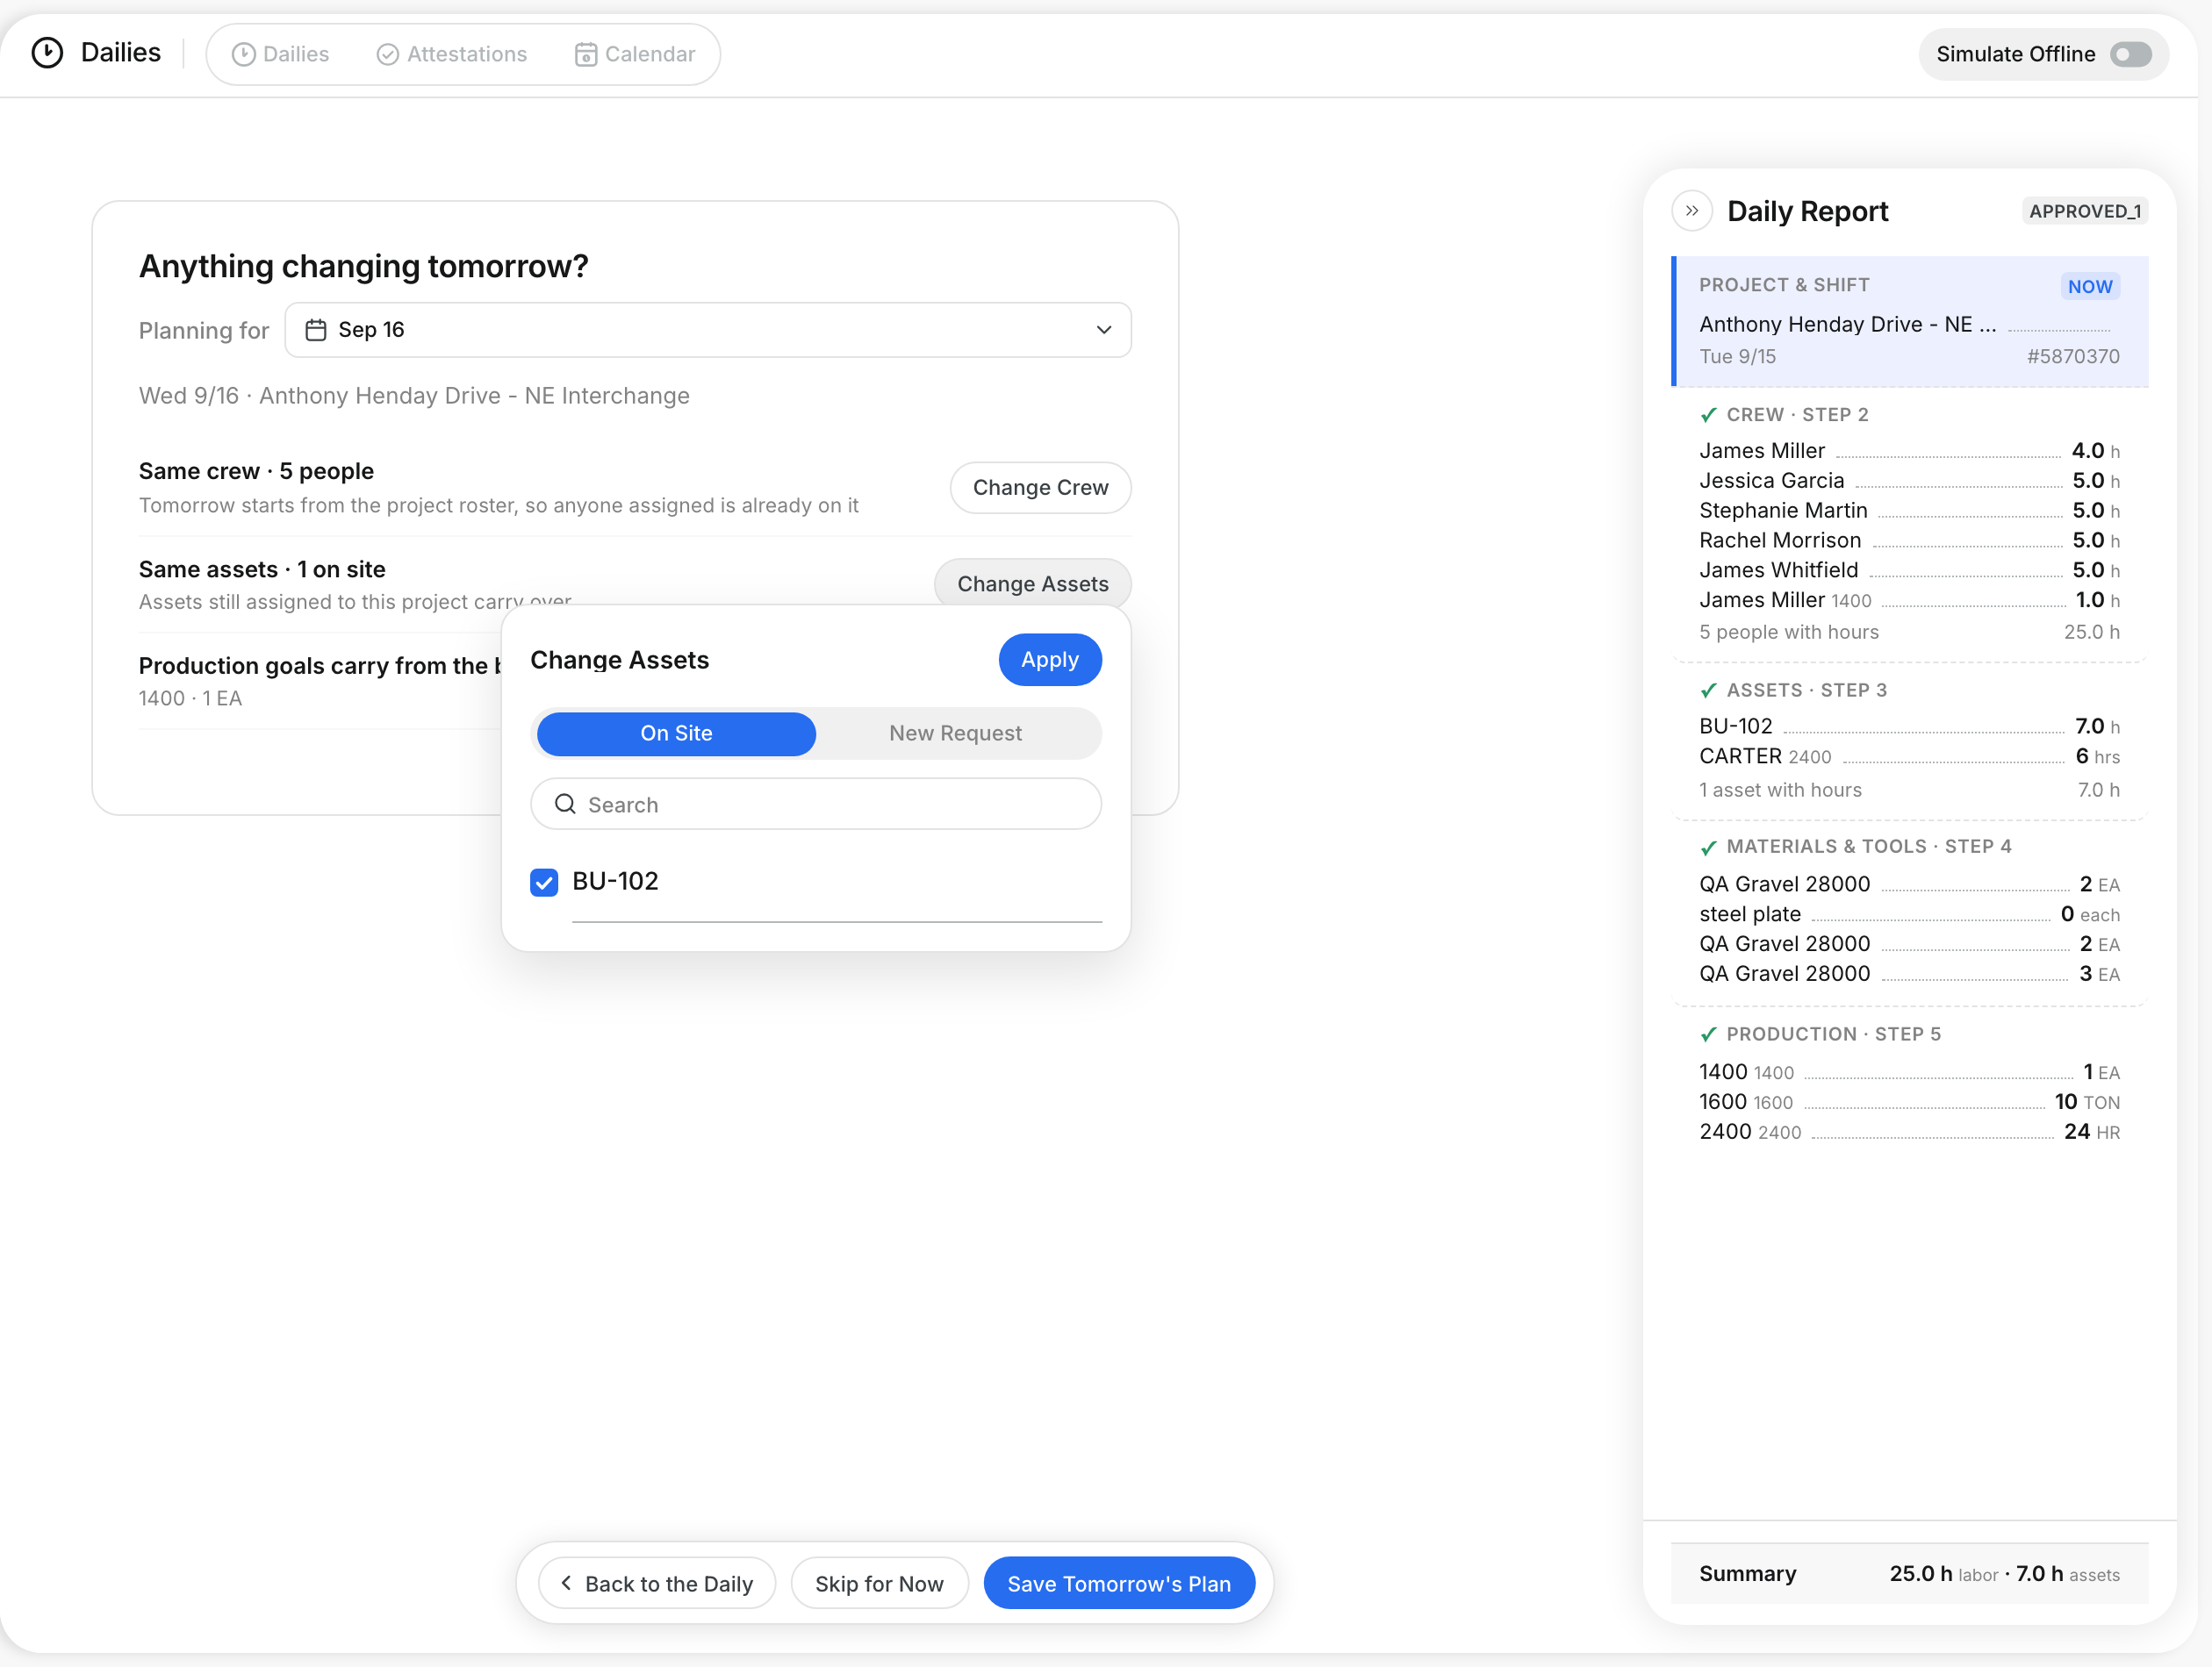Select Stephanie Martin crew row

click(x=1908, y=511)
